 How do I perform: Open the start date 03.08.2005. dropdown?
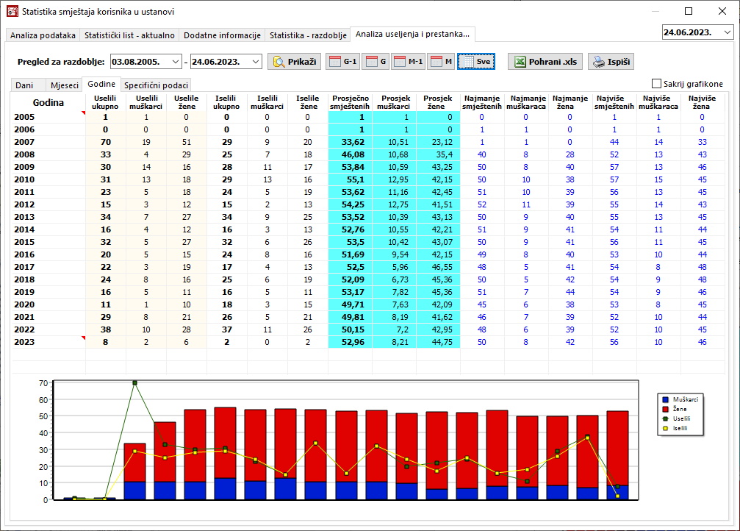tap(175, 62)
